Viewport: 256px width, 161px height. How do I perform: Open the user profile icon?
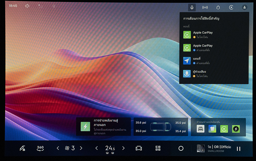point(244,7)
